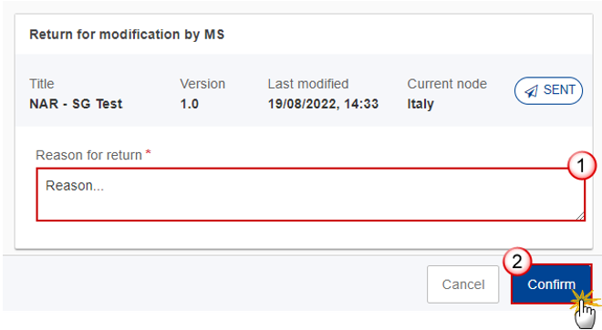Click the 'Return for modification by MS' heading
Image resolution: width=602 pixels, height=330 pixels.
pyautogui.click(x=127, y=35)
